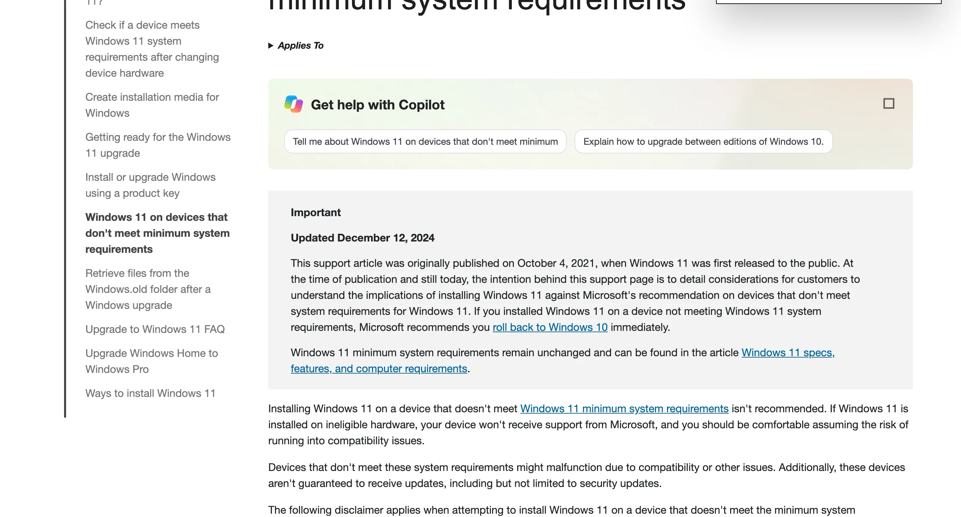Click the Copilot logo icon

pyautogui.click(x=294, y=104)
